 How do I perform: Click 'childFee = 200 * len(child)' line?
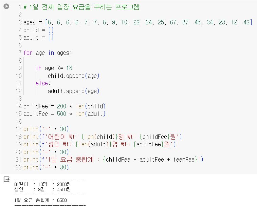click(x=65, y=106)
